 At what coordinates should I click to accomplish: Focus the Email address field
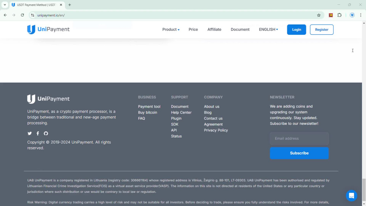[299, 139]
